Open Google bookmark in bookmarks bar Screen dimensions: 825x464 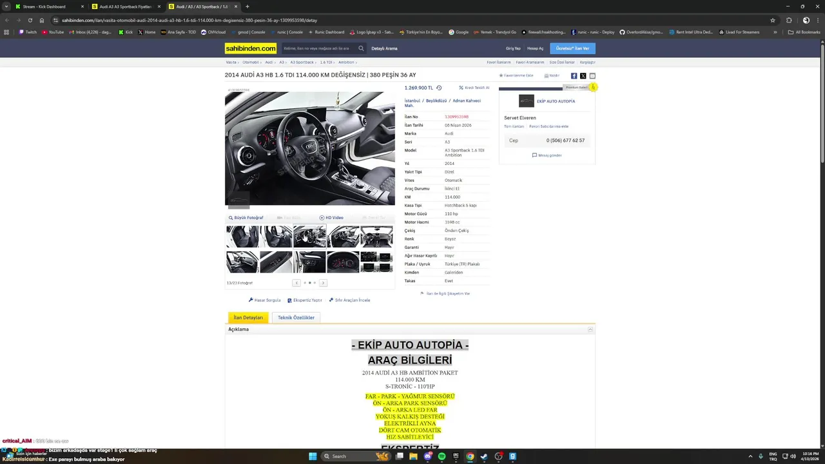tap(459, 32)
